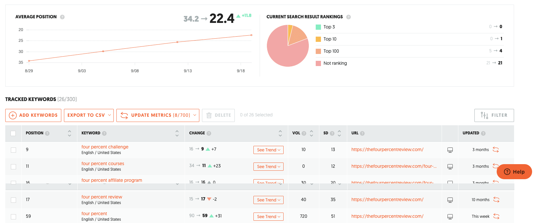The height and width of the screenshot is (223, 538).
Task: Click help icon next to SD column header
Action: pos(332,133)
